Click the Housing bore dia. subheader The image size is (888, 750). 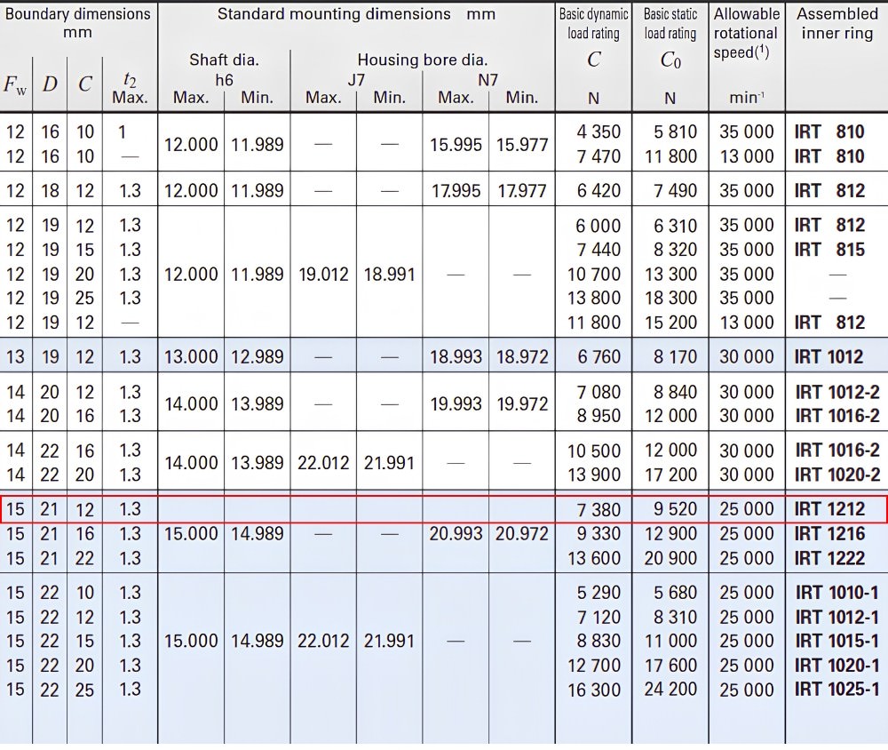coord(423,60)
